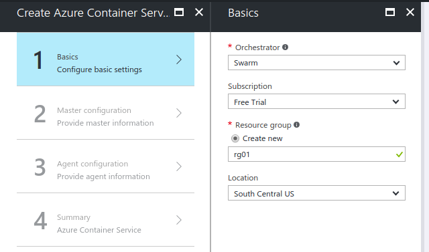The height and width of the screenshot is (252, 429).
Task: Click the 'Azure Container Service' summary text
Action: pos(99,230)
